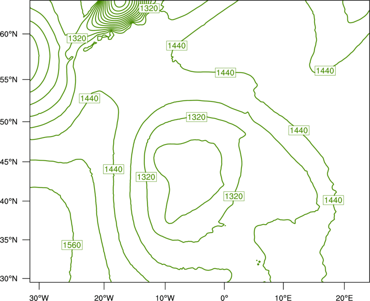Click the 1320 label right of the dense contours

point(149,8)
